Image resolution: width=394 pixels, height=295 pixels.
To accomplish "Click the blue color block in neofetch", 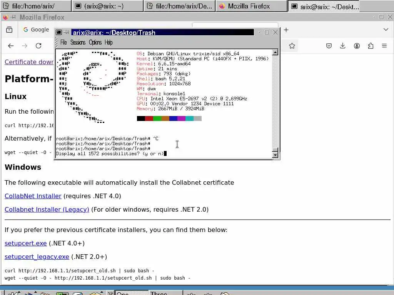I will click(173, 118).
